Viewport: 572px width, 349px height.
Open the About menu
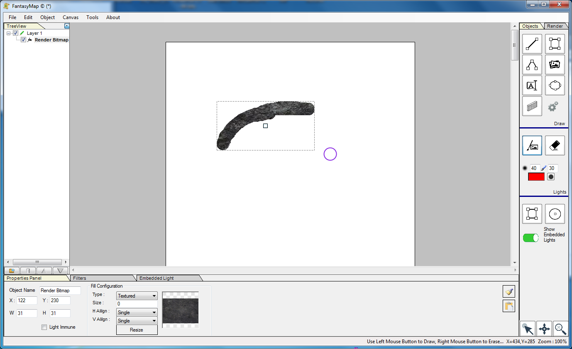point(113,17)
